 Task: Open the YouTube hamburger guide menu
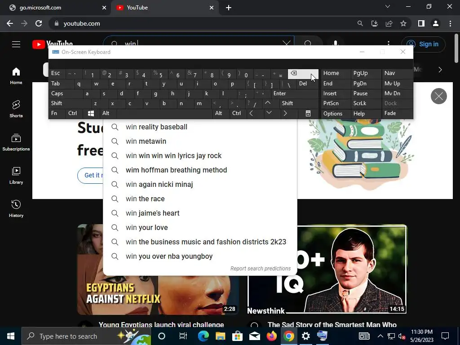[16, 44]
